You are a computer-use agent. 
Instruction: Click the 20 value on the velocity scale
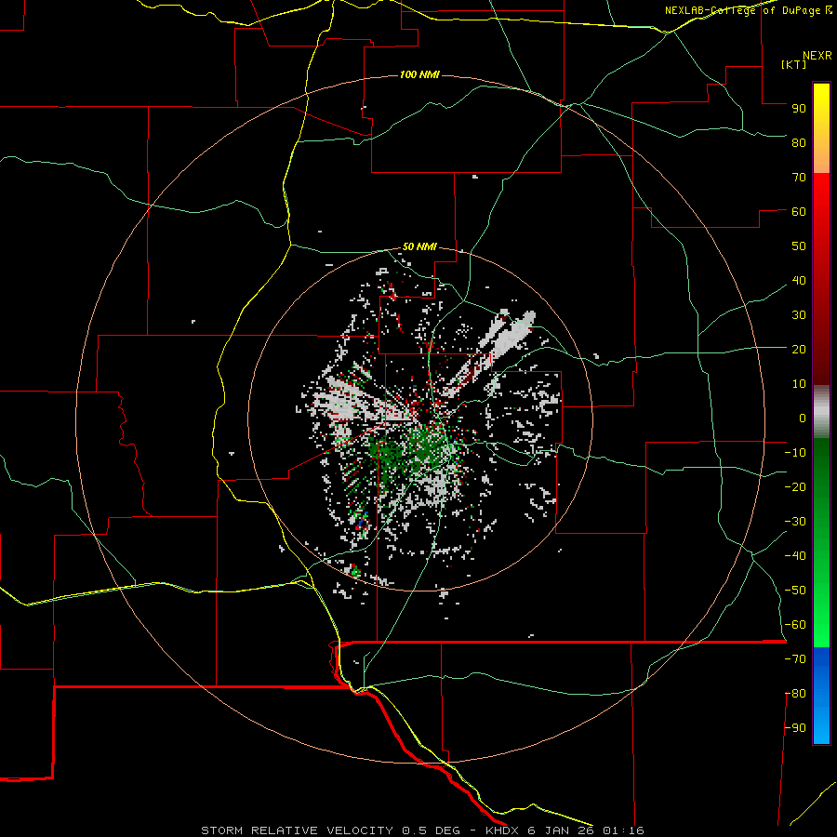pos(799,349)
